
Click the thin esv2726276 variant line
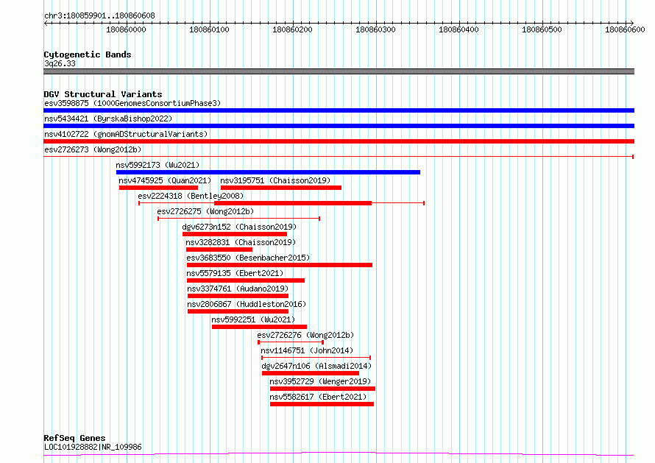point(291,342)
